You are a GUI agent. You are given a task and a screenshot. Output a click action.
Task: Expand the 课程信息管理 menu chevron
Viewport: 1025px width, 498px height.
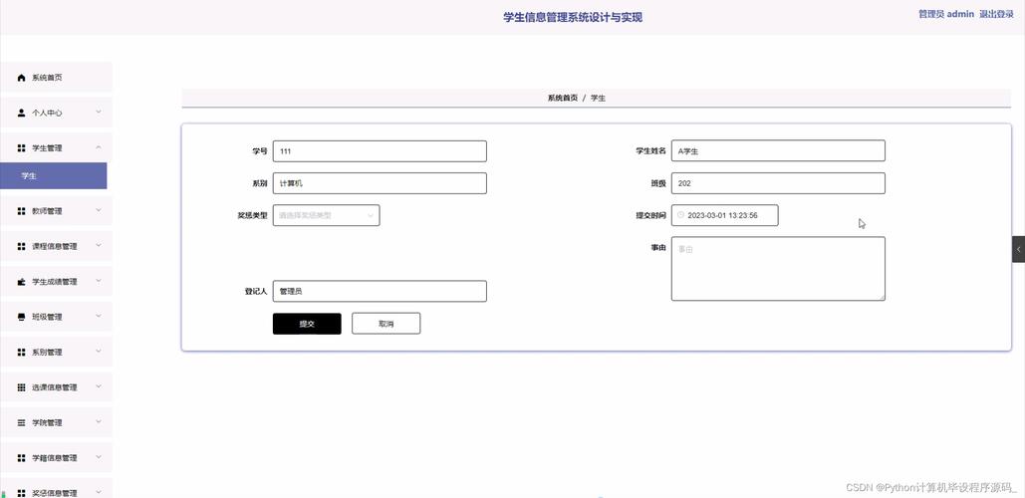pyautogui.click(x=99, y=246)
